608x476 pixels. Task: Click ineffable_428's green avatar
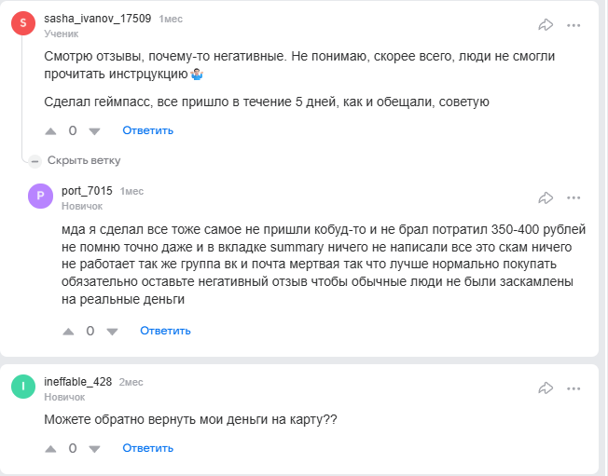[24, 388]
